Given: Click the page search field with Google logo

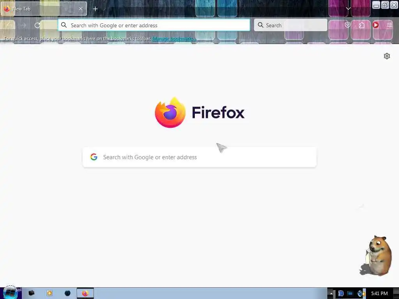Looking at the screenshot, I should pyautogui.click(x=199, y=157).
